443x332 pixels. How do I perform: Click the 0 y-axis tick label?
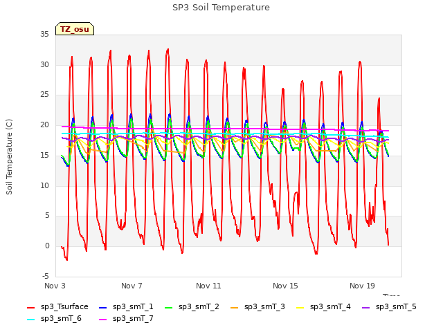coord(47,246)
